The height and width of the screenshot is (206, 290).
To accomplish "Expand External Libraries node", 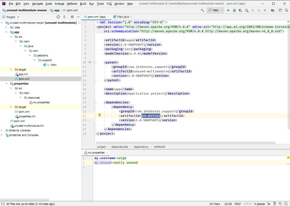I will click(x=2, y=130).
